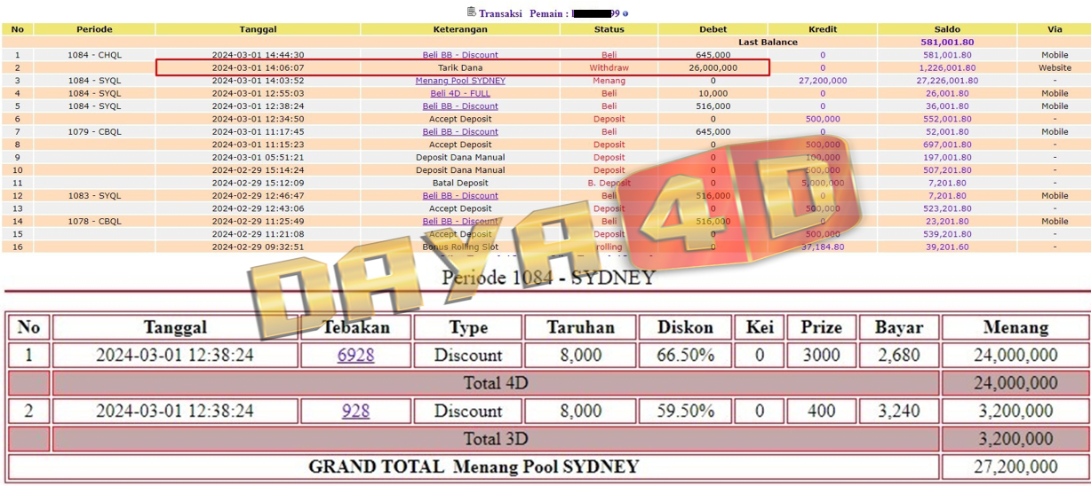
Task: Click the Saldo column header
Action: click(947, 29)
